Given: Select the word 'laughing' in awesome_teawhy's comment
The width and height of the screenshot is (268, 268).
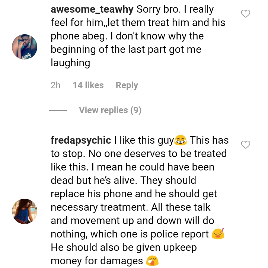Looking at the screenshot, I should [x=70, y=63].
